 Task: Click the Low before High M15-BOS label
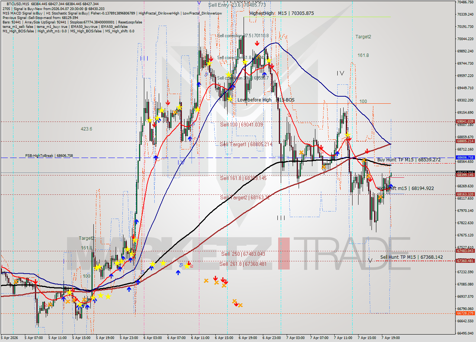[266, 100]
